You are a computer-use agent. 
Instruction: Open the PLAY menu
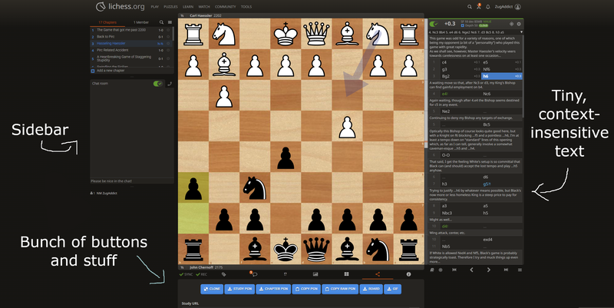click(x=155, y=7)
